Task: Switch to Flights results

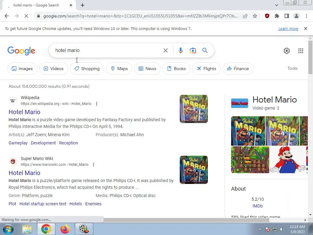Action: (x=206, y=69)
